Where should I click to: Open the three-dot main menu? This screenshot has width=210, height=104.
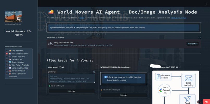point(206,4)
